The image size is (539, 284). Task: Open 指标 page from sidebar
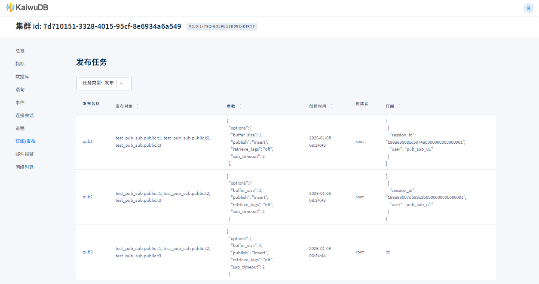point(20,64)
